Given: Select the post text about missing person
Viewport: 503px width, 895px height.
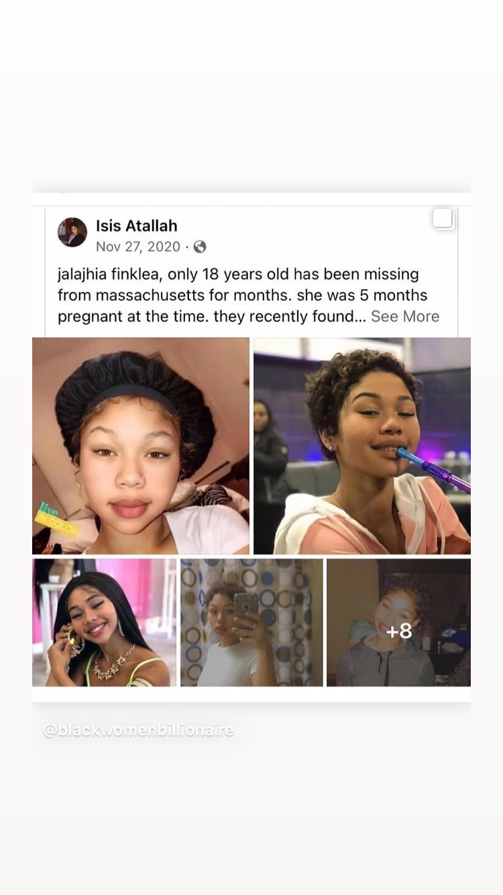Looking at the screenshot, I should point(248,295).
